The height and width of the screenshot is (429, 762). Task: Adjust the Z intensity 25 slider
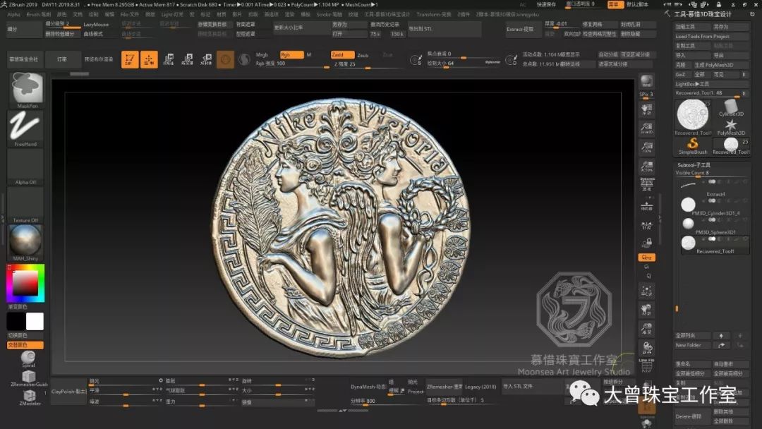click(368, 64)
